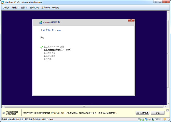Minimize the VMware Workstation window
Image resolution: width=171 pixels, height=122 pixels.
[156, 2]
